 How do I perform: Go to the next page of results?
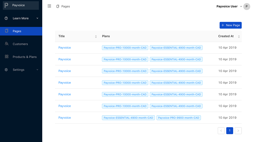coord(238,131)
